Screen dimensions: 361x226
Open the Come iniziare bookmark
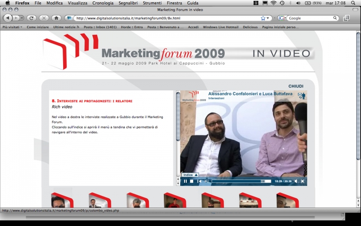[x=38, y=27]
